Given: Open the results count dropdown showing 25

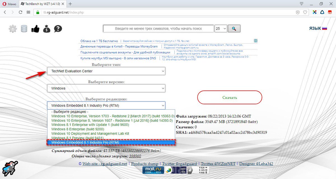Looking at the screenshot, I should (221, 29).
